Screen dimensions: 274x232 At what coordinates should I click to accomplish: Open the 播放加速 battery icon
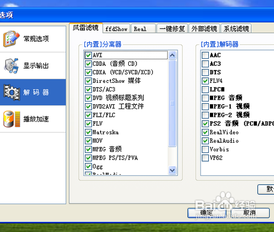pyautogui.click(x=12, y=119)
